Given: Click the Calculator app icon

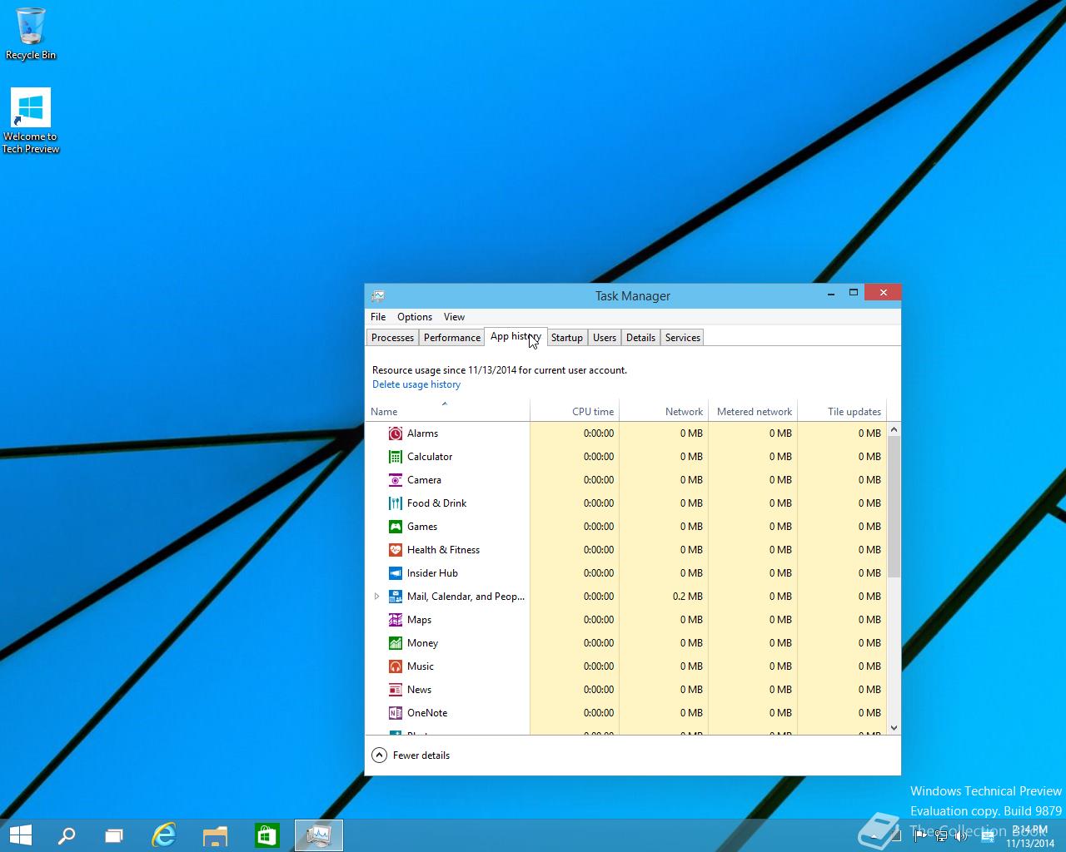Looking at the screenshot, I should [396, 457].
